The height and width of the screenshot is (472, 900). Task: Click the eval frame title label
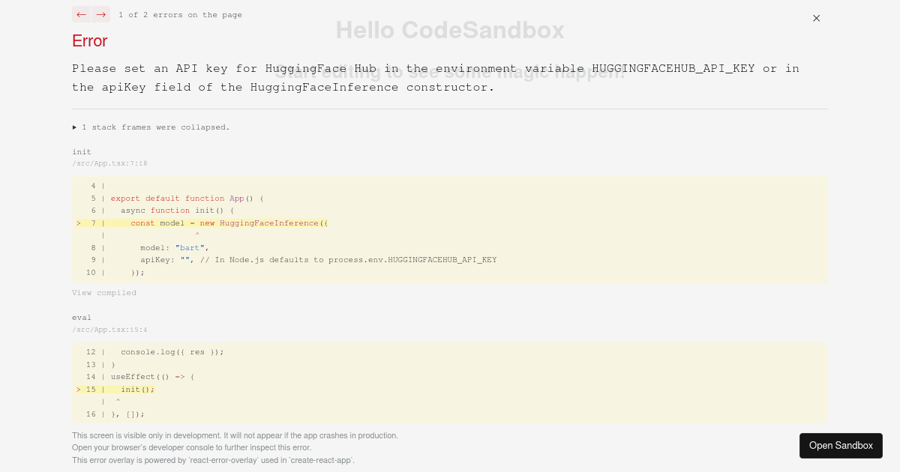(82, 317)
